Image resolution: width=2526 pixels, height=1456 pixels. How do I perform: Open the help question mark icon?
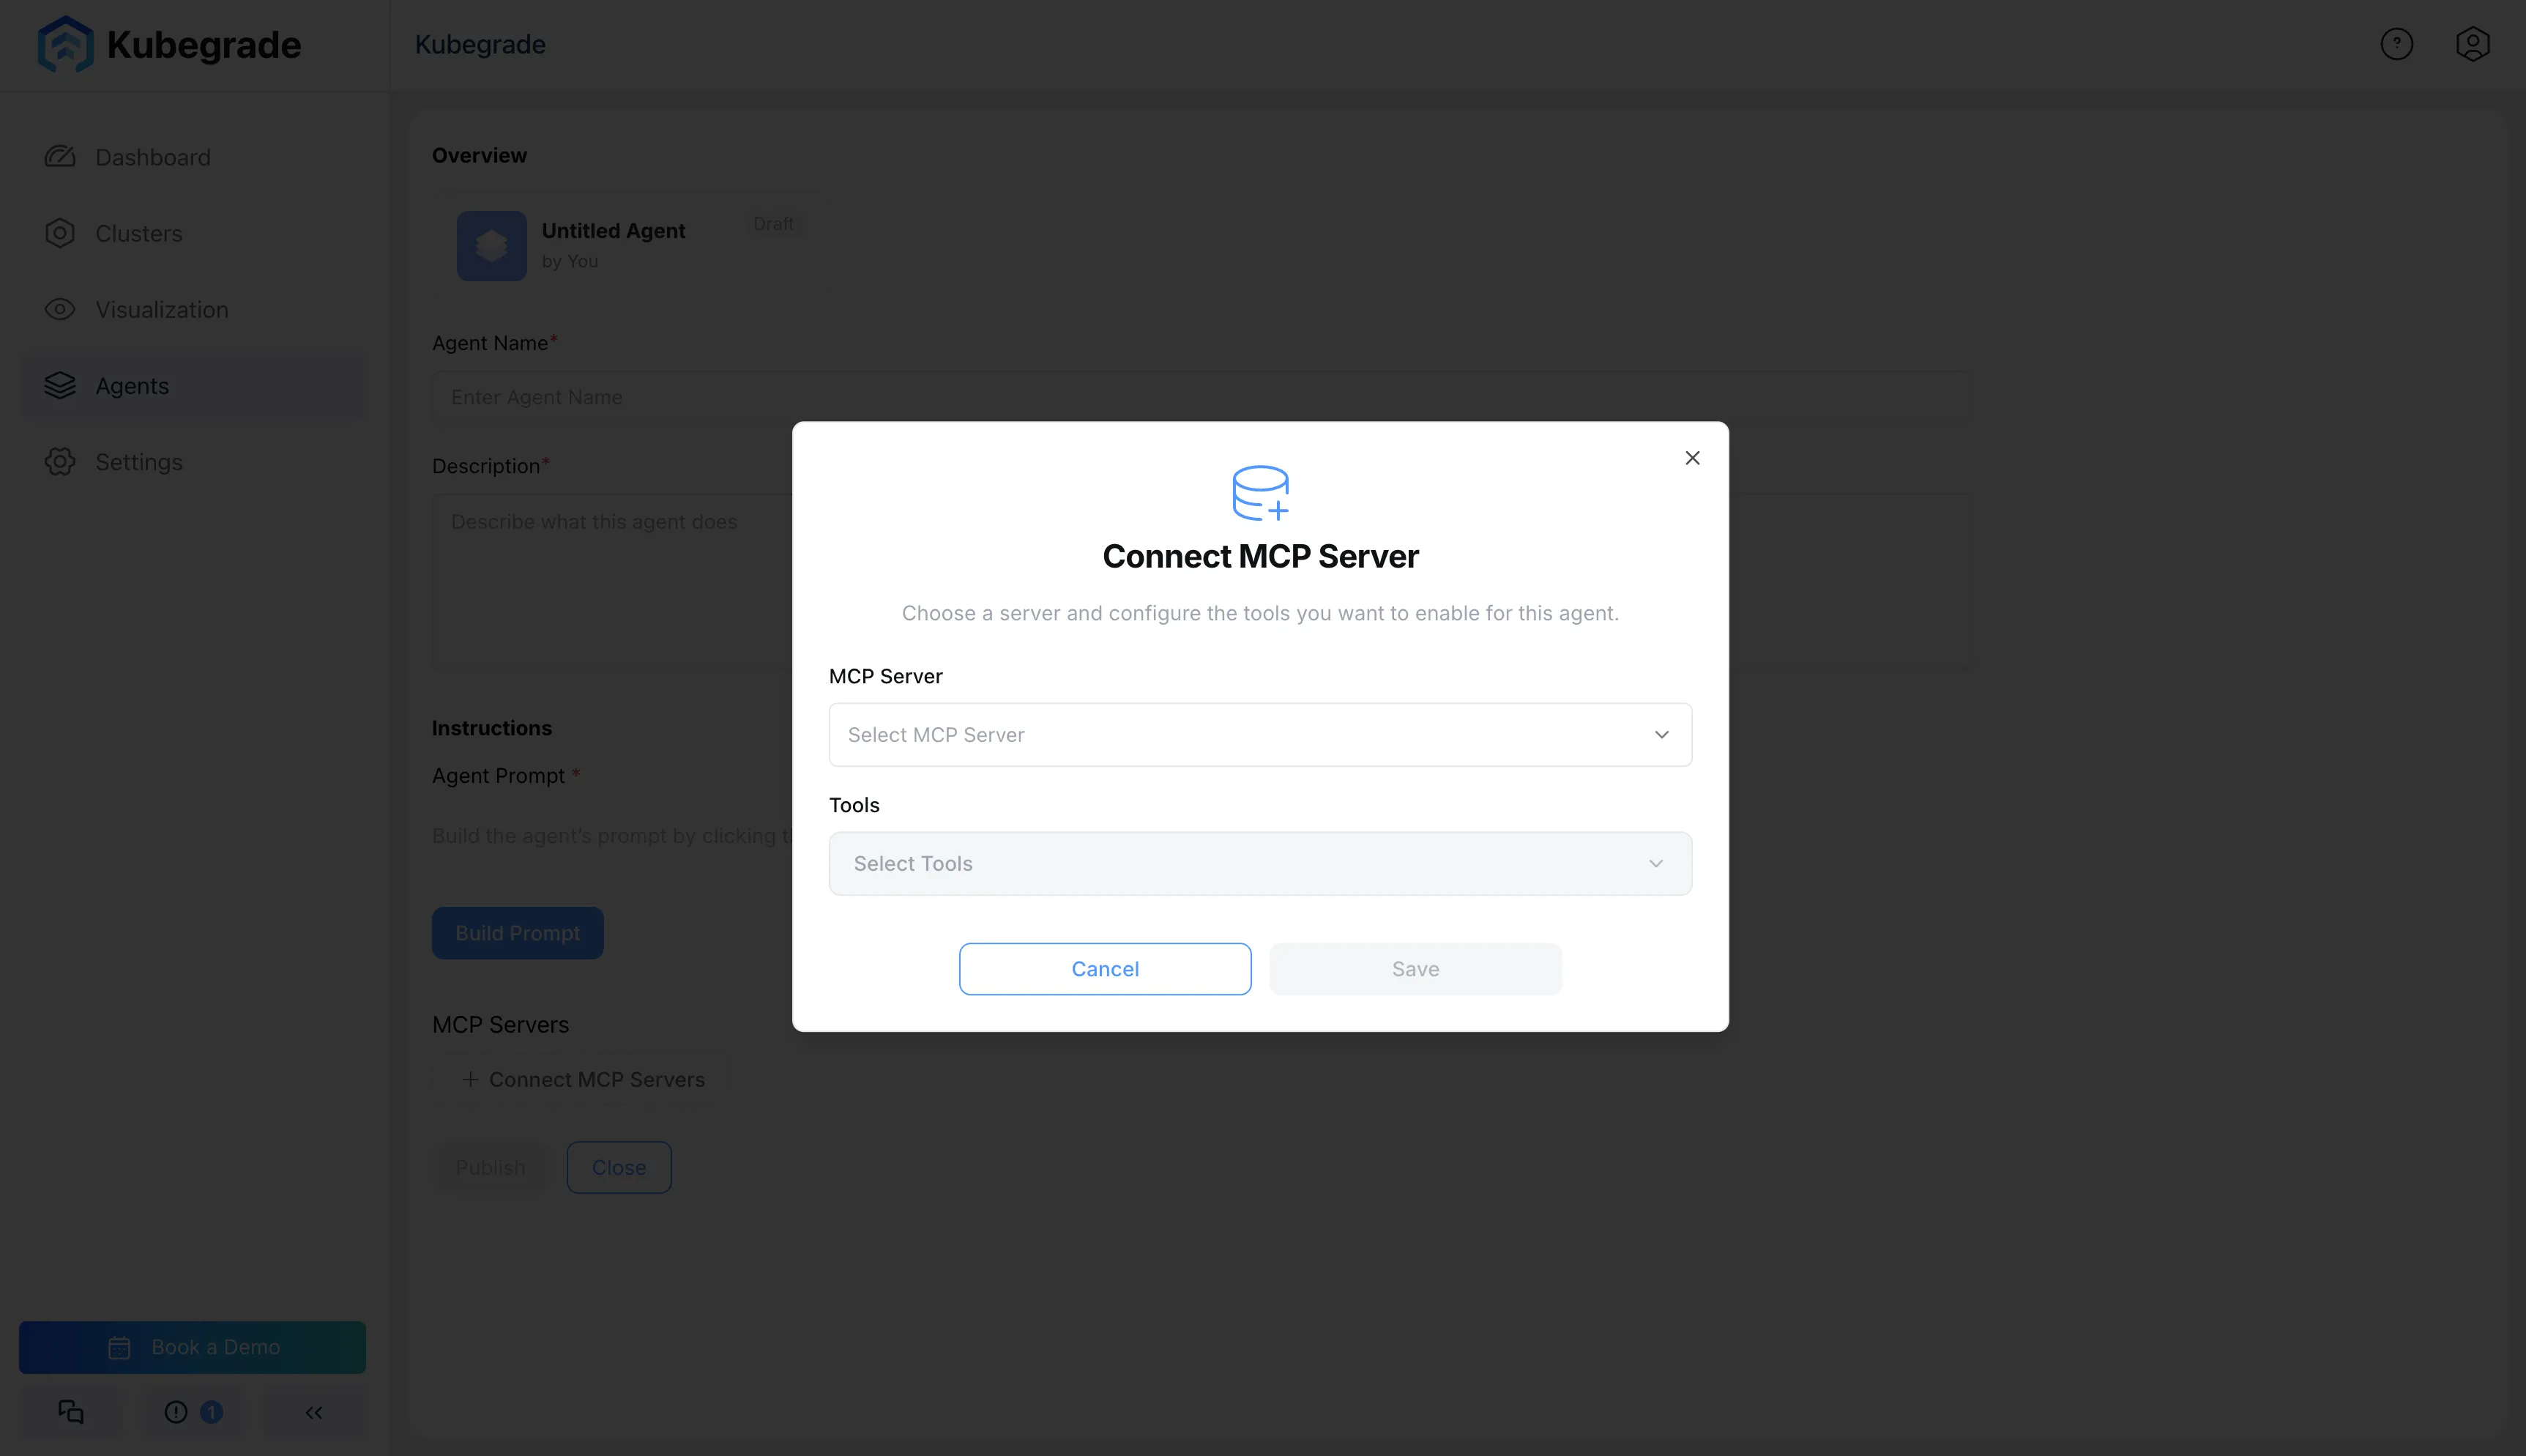tap(2396, 44)
